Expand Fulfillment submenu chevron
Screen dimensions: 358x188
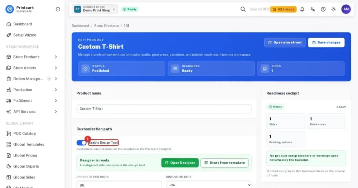(x=56, y=101)
